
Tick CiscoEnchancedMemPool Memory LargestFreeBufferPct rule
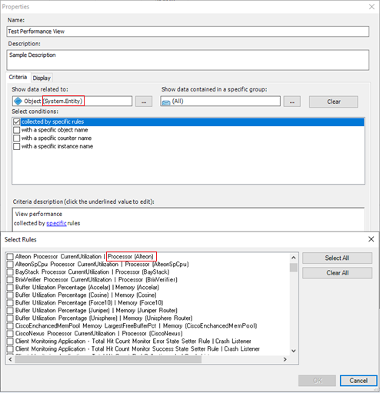[10, 326]
